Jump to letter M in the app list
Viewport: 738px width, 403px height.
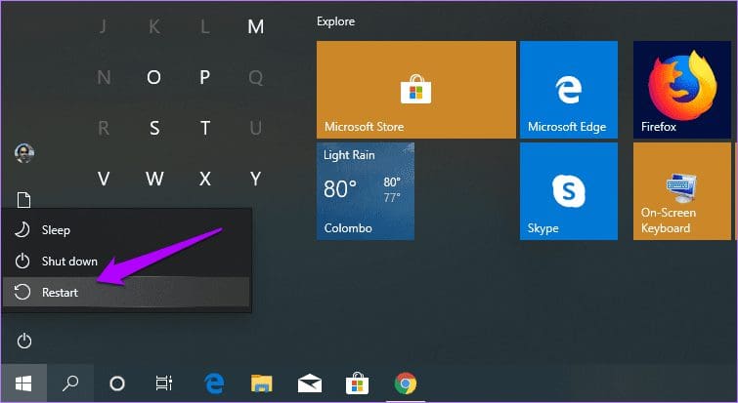(255, 26)
